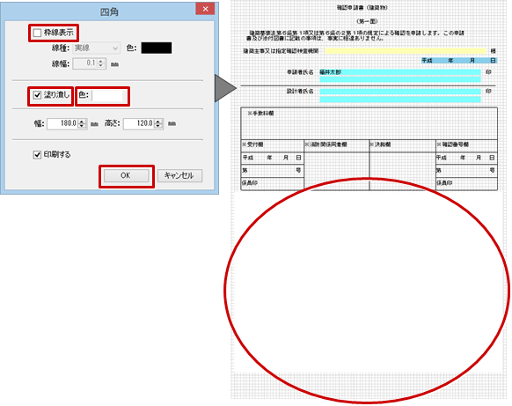Confirm with the OK button
This screenshot has width=512, height=406.
click(x=127, y=175)
